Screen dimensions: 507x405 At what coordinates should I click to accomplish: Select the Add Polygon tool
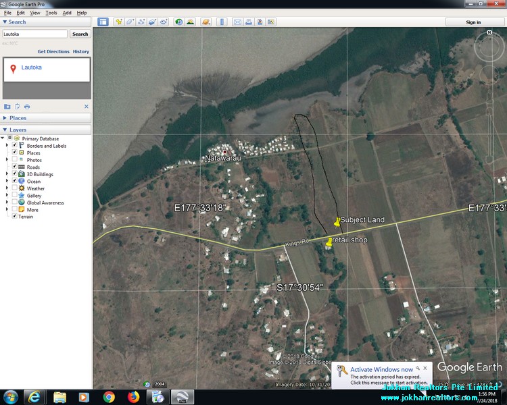pos(130,22)
